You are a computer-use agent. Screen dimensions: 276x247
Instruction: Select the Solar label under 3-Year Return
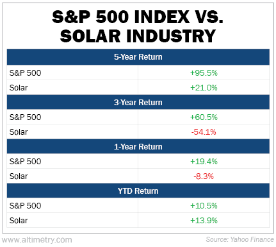click(19, 132)
